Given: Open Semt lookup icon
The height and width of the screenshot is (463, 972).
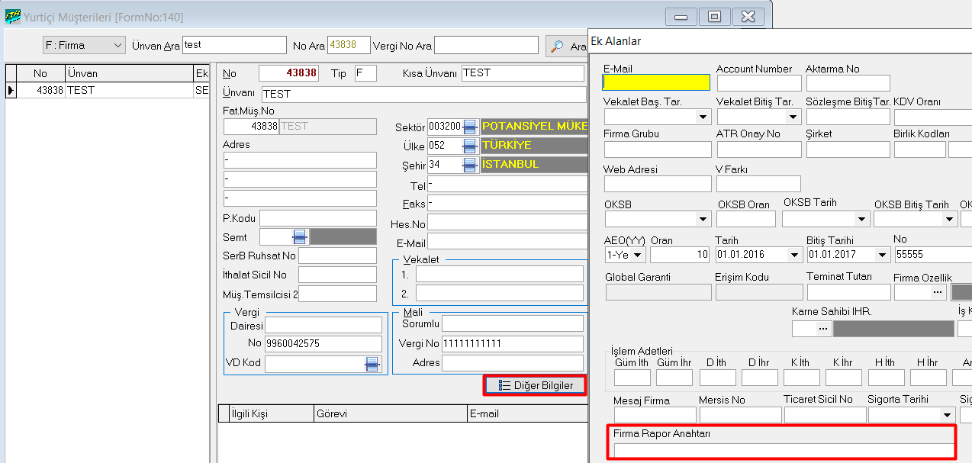Looking at the screenshot, I should point(300,236).
